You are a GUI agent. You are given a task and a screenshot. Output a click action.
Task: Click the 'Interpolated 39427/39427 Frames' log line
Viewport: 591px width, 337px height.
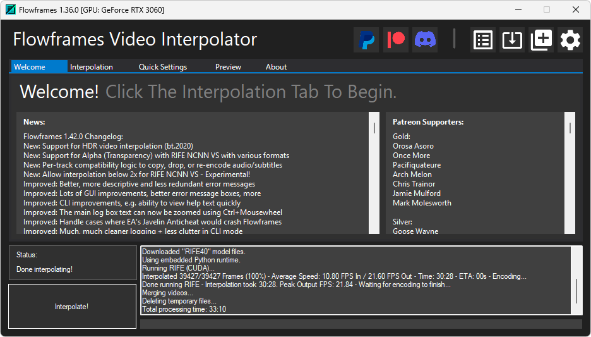334,277
